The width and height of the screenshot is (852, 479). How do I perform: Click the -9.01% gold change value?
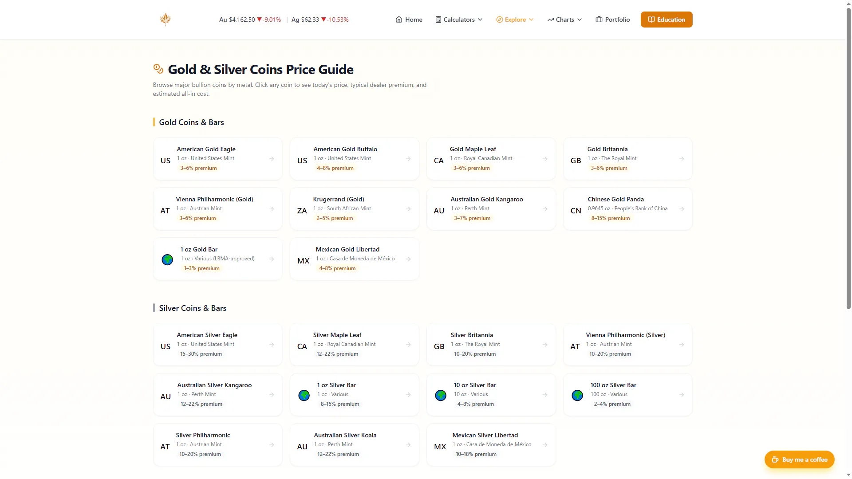point(272,20)
